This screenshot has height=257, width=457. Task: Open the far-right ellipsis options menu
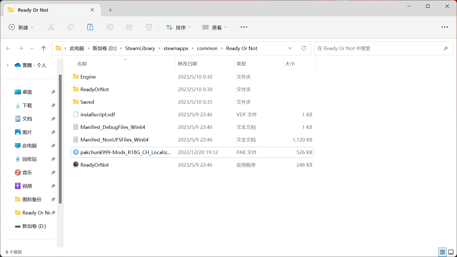[x=445, y=27]
